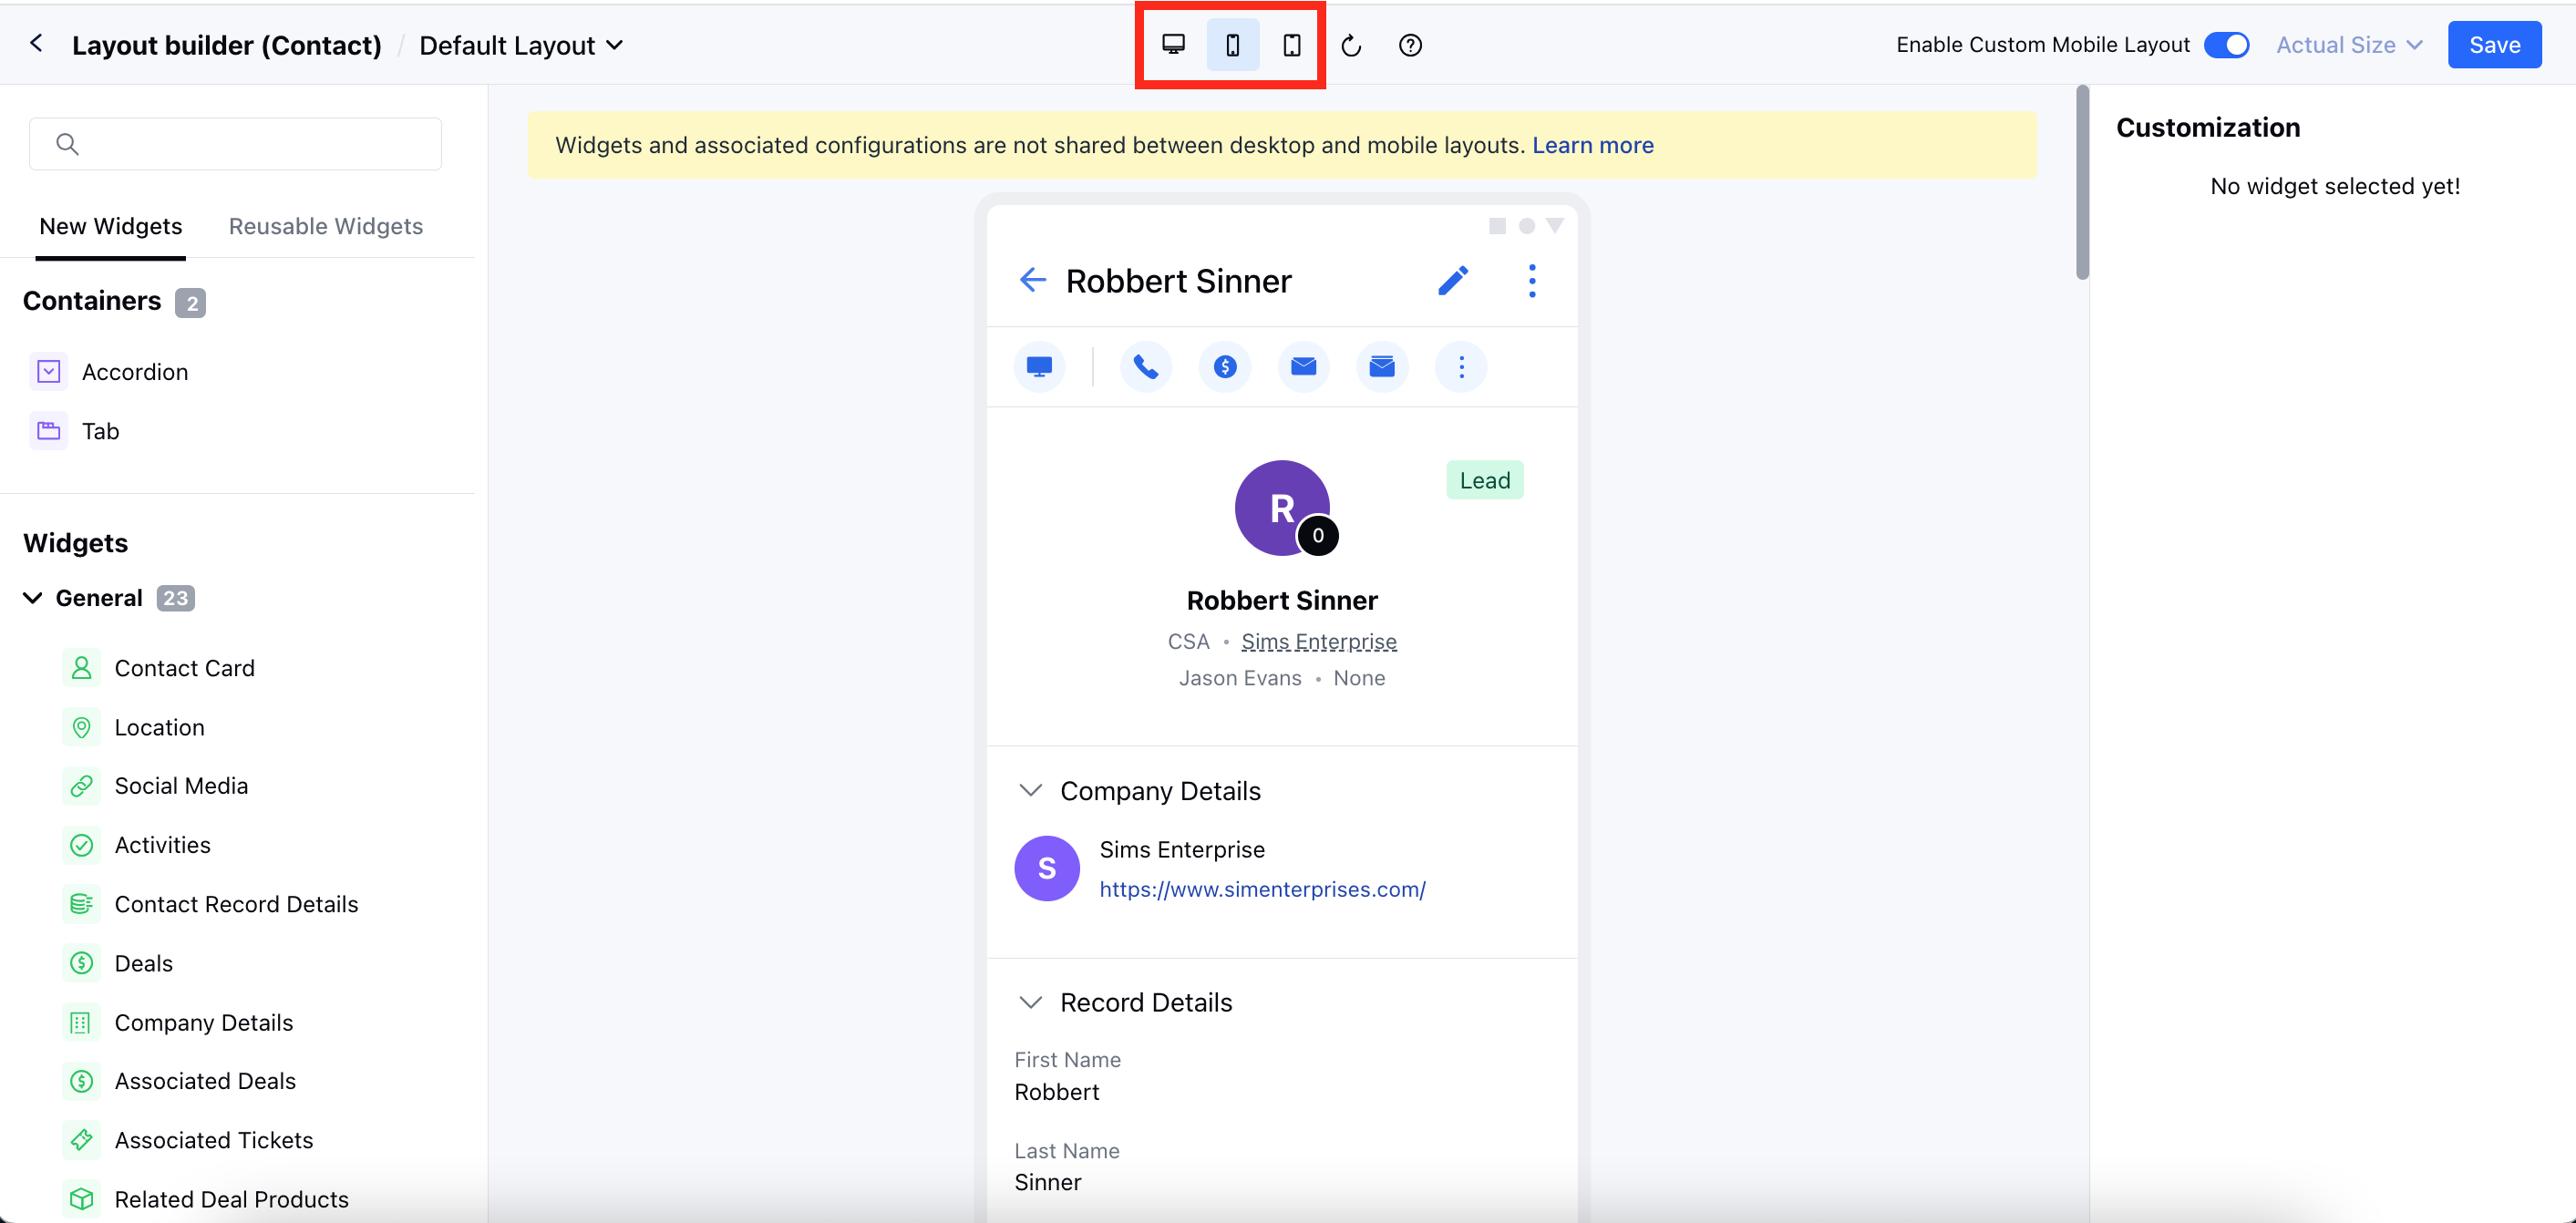This screenshot has width=2576, height=1223.
Task: Switch to Reusable Widgets tab
Action: [x=325, y=226]
